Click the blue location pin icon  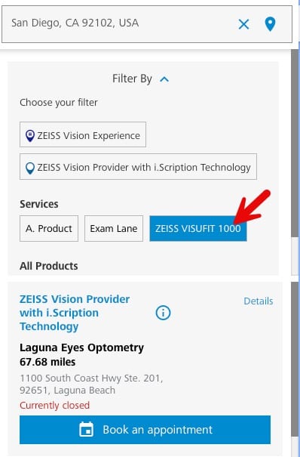270,24
